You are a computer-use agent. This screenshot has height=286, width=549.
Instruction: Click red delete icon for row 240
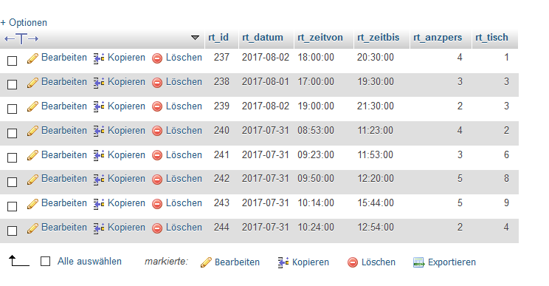click(157, 132)
